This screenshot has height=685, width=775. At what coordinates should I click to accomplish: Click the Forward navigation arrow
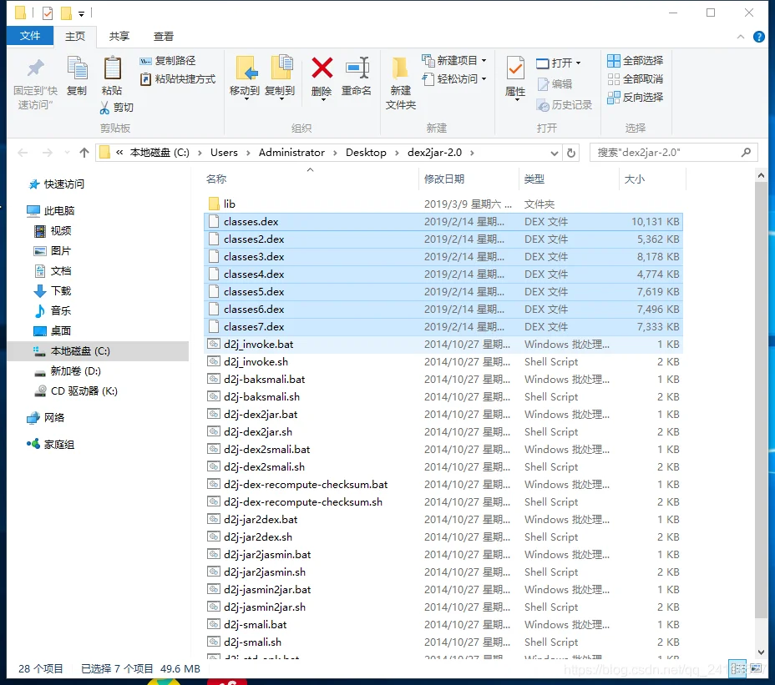point(48,153)
